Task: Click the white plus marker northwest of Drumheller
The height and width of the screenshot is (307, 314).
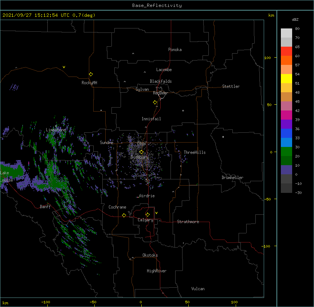Action: (x=223, y=137)
